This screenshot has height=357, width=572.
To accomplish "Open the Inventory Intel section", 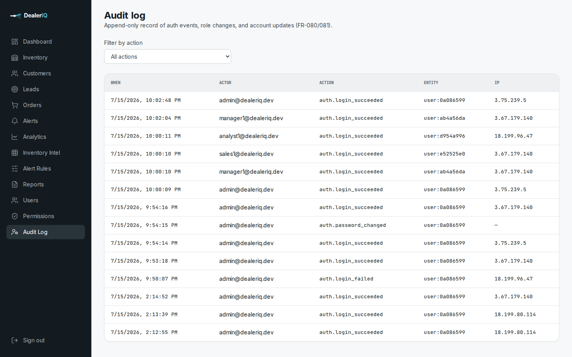I will [46, 153].
